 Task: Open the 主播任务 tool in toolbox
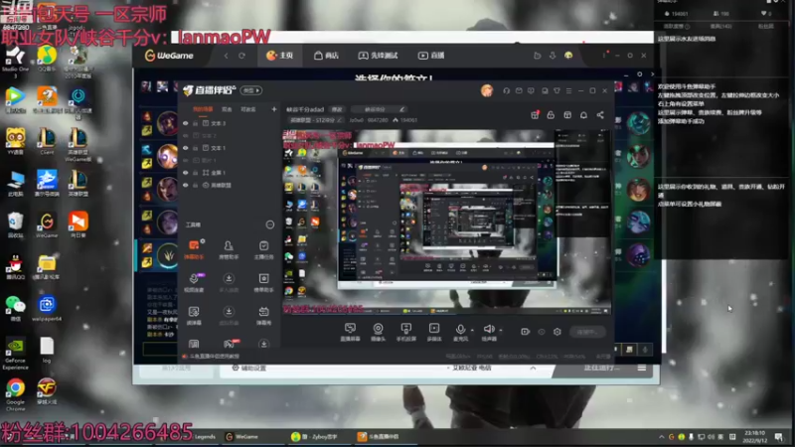pos(263,249)
